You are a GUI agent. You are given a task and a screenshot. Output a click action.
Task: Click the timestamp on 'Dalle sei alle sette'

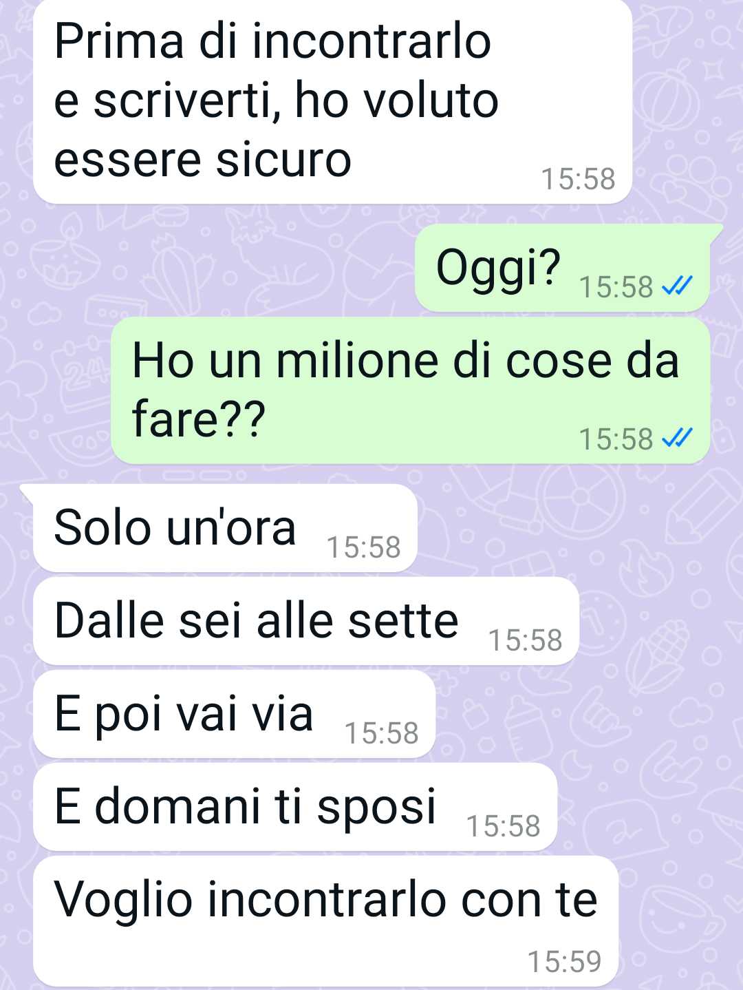525,640
